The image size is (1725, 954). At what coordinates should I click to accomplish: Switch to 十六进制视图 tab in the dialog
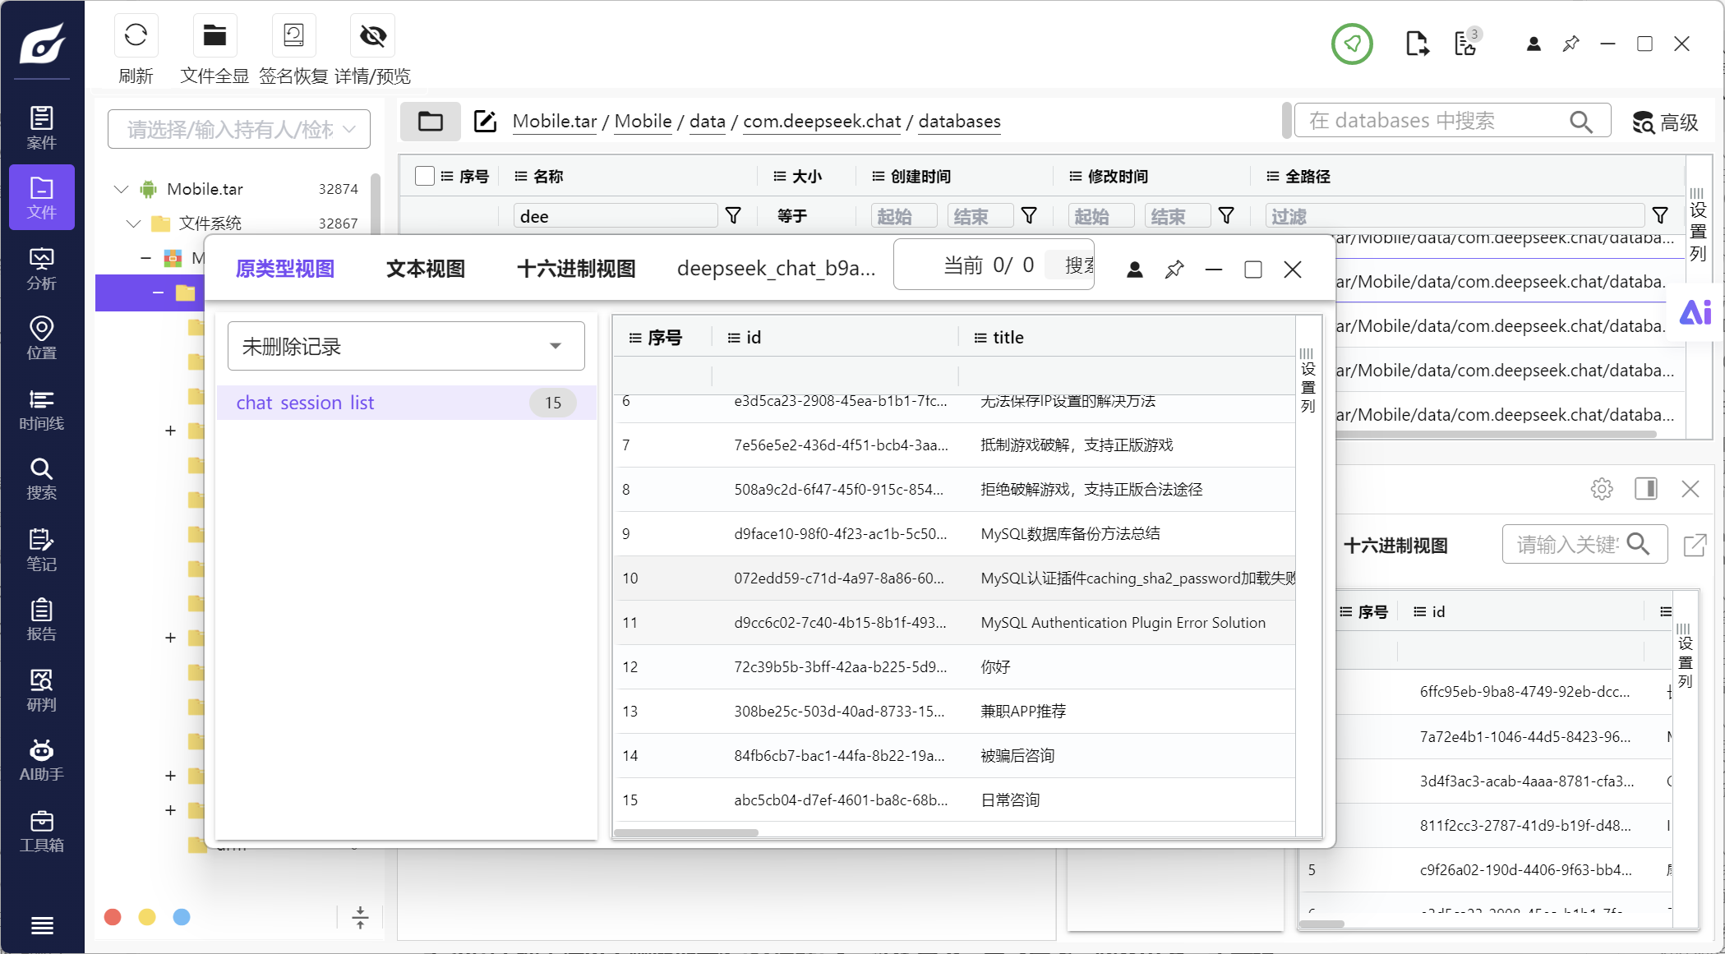[x=576, y=269]
